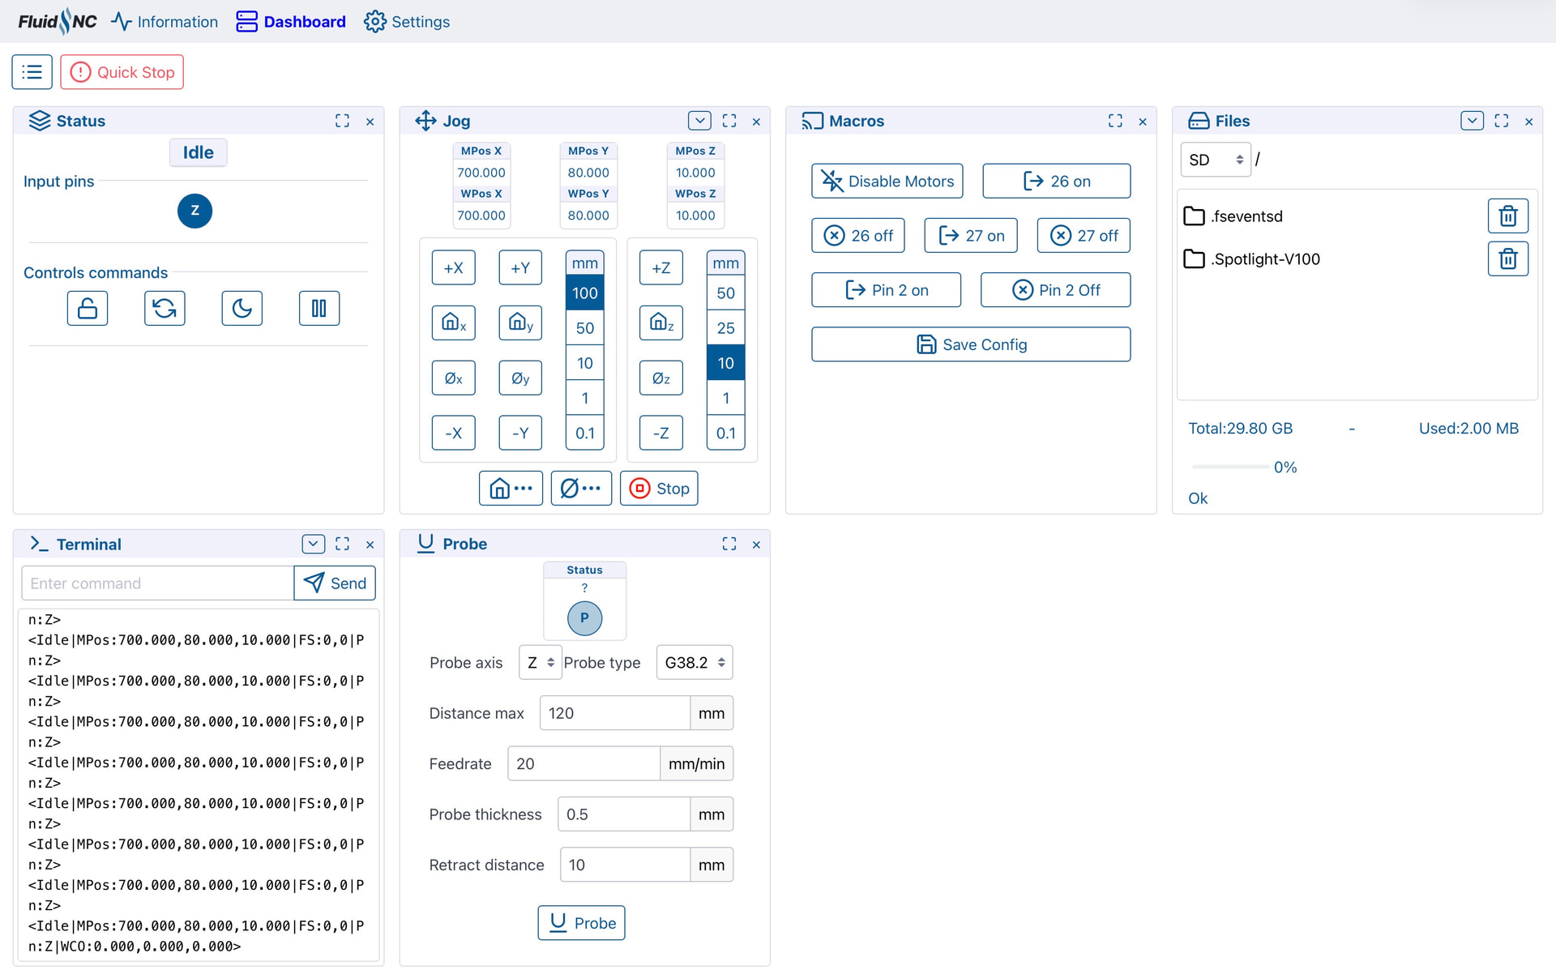Click the home all axes button
This screenshot has height=970, width=1556.
click(x=511, y=488)
